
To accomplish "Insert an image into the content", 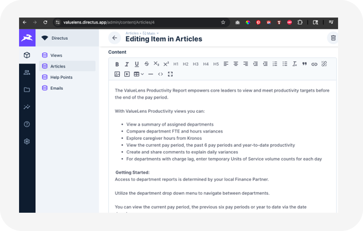I will (x=117, y=74).
